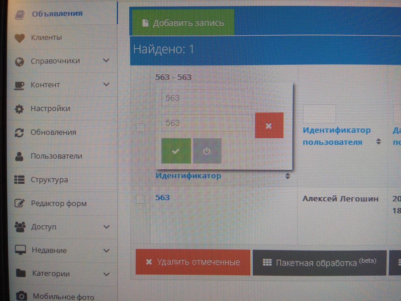Click the red Удалить отмеченные button
This screenshot has width=401, height=301.
click(193, 262)
